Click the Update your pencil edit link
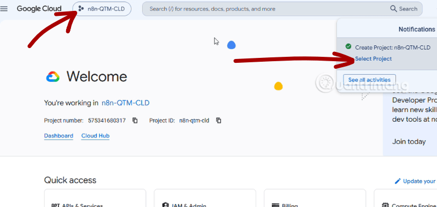This screenshot has height=207, width=437. [415, 181]
